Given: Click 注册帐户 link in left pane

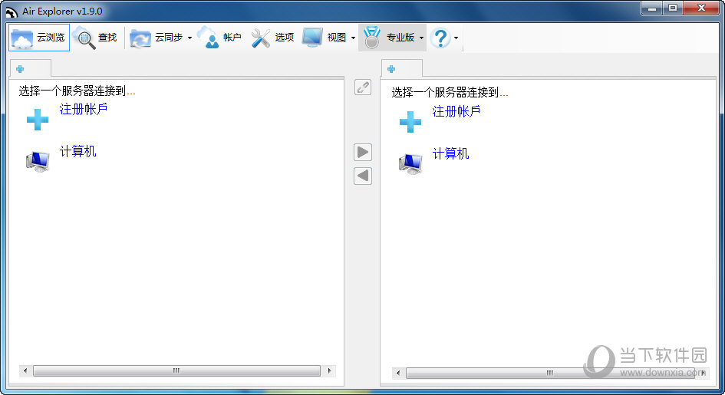Looking at the screenshot, I should click(84, 109).
